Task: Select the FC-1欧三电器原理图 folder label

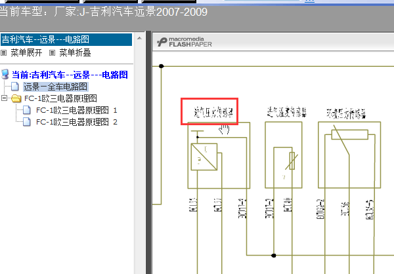Action: 60,98
